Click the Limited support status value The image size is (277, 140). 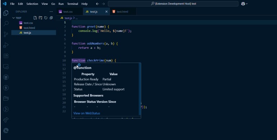coord(113,89)
